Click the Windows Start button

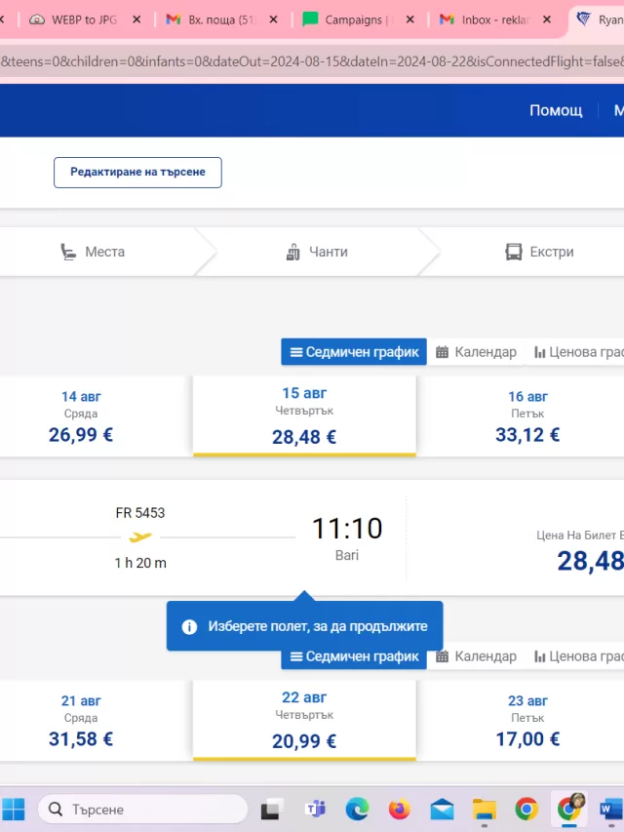tap(13, 810)
